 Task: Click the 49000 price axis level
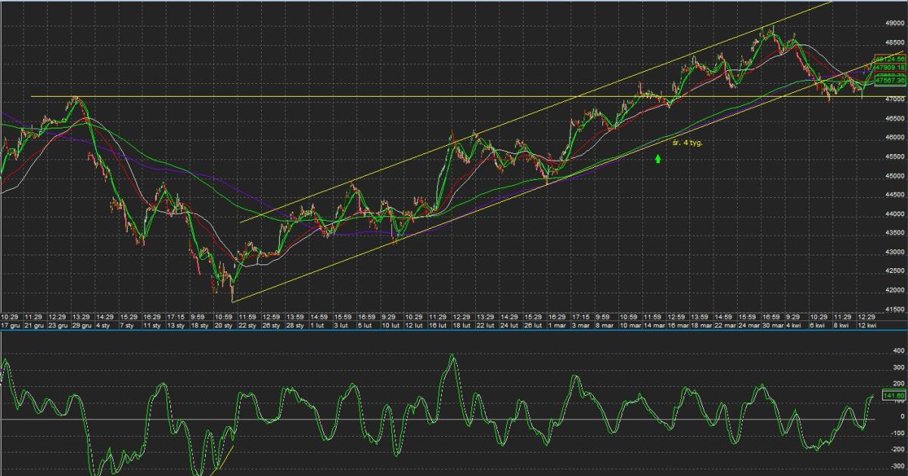[x=893, y=23]
